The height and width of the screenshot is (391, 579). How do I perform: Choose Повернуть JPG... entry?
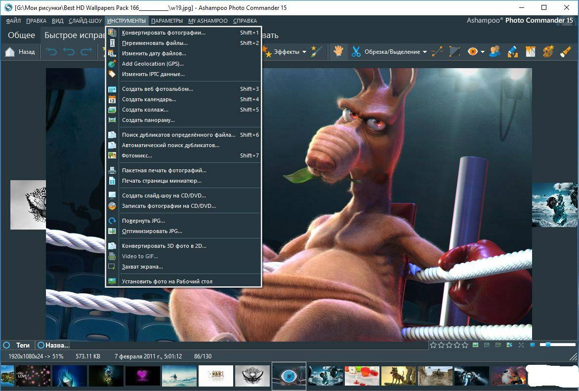point(183,221)
